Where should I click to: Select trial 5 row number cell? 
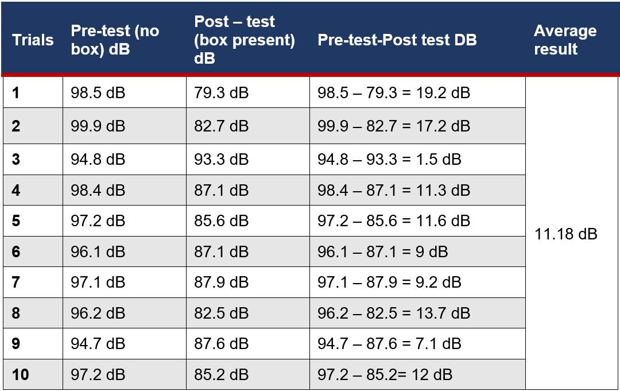[x=16, y=220]
